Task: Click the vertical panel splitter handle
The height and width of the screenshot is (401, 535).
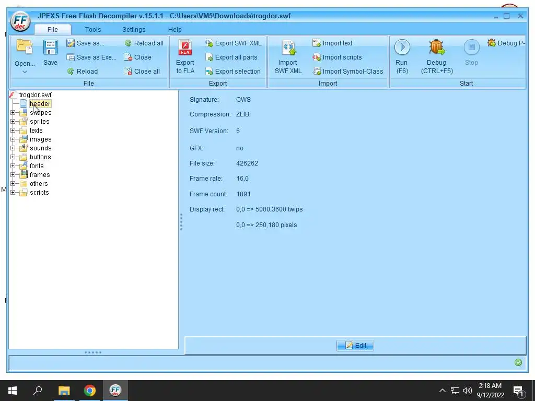Action: click(181, 222)
